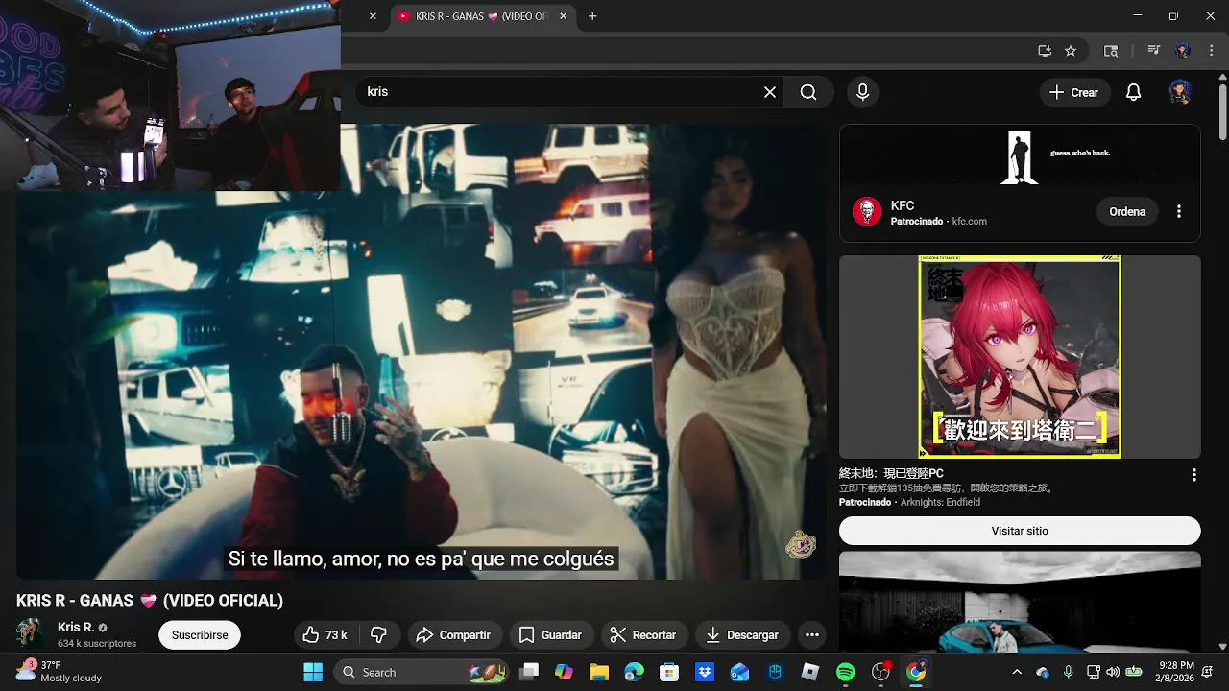Bookmark this page with the star icon
1229x691 pixels.
(1071, 51)
